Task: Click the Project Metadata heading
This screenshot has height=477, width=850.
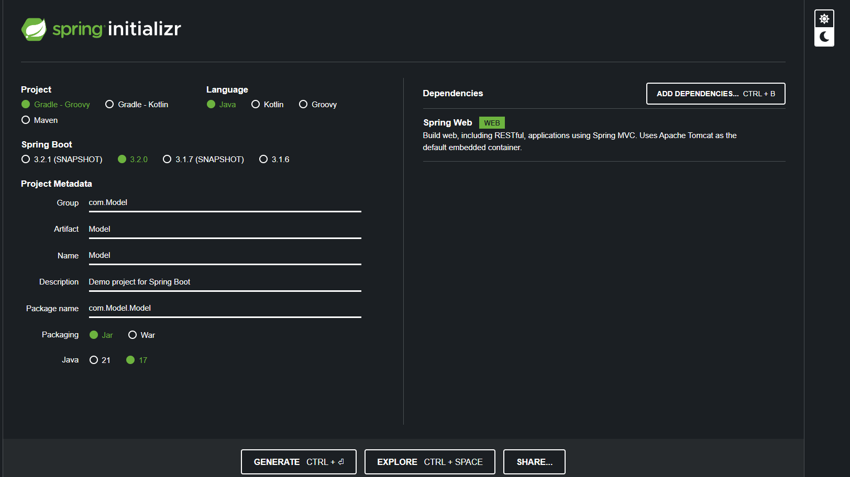Action: click(x=57, y=184)
